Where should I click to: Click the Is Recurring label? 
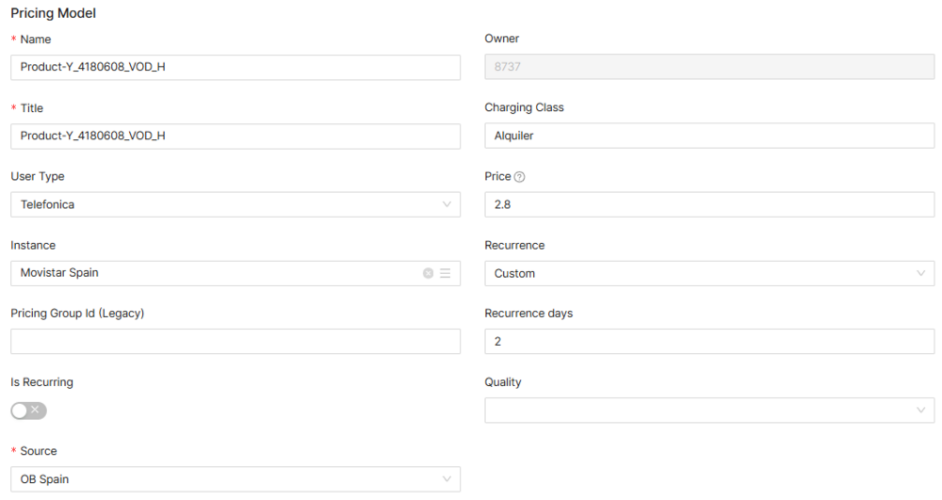41,382
